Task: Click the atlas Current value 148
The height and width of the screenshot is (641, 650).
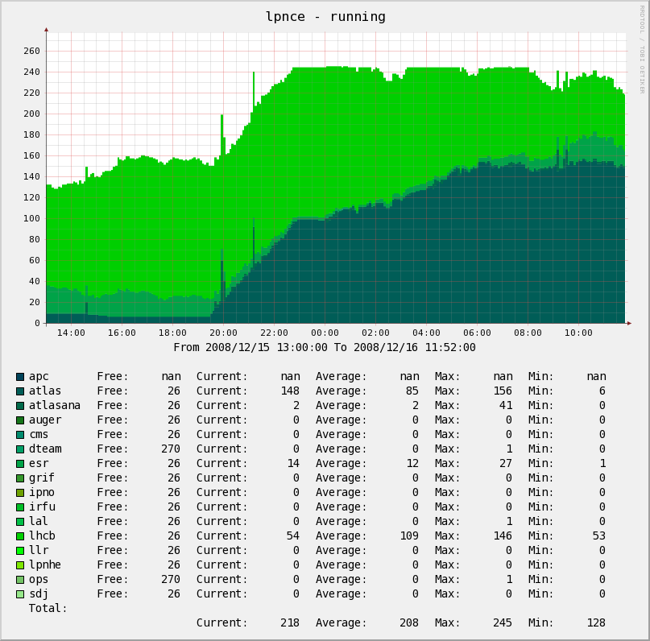Action: coord(290,391)
